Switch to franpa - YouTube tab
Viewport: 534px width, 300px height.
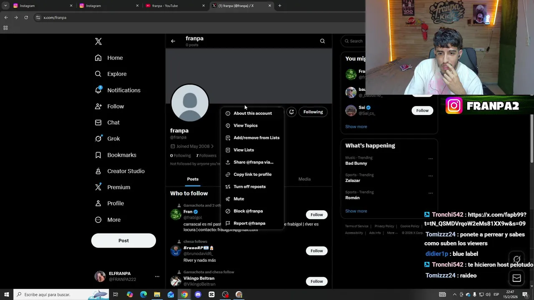tap(175, 6)
